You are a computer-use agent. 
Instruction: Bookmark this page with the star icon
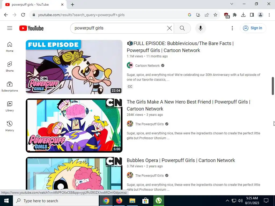point(215,15)
